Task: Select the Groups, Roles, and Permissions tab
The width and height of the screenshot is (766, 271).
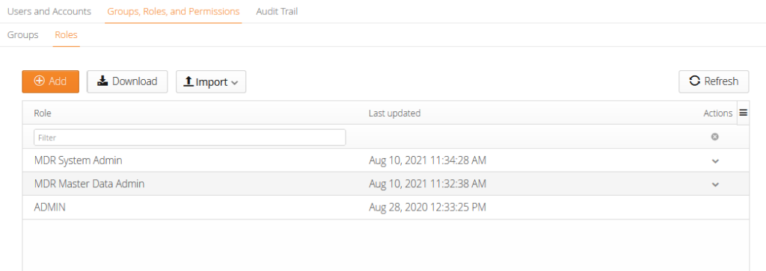Action: (x=174, y=11)
